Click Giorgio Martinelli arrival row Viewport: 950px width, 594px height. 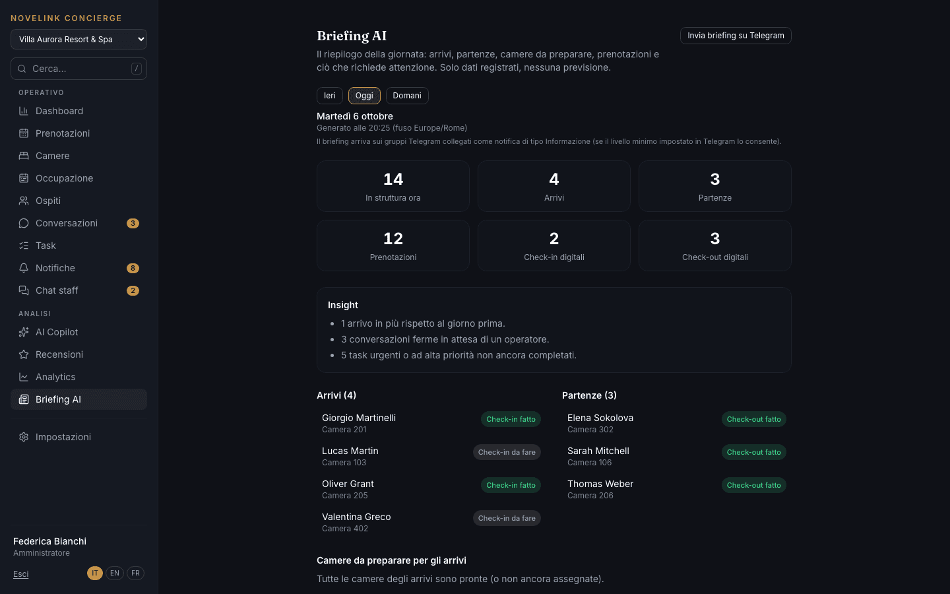point(431,423)
